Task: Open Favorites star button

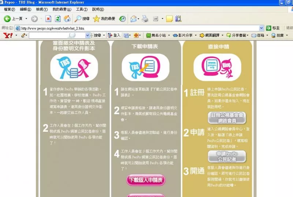Action: tap(104, 19)
